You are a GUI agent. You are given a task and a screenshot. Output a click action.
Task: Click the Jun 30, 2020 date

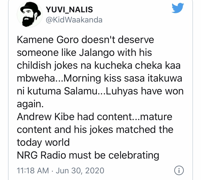point(80,171)
